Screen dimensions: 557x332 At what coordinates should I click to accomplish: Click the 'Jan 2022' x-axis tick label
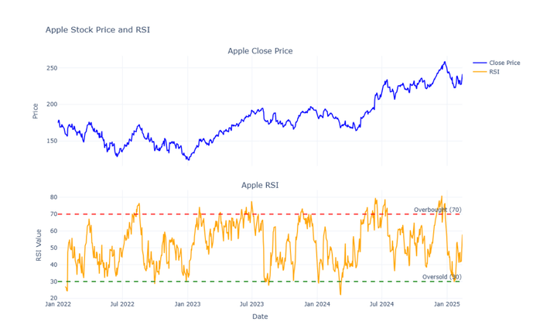click(x=58, y=304)
